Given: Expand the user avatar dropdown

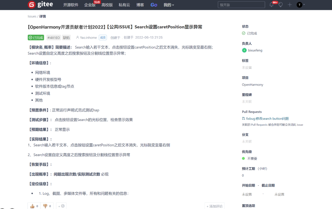Looking at the screenshot, I should (300, 5).
